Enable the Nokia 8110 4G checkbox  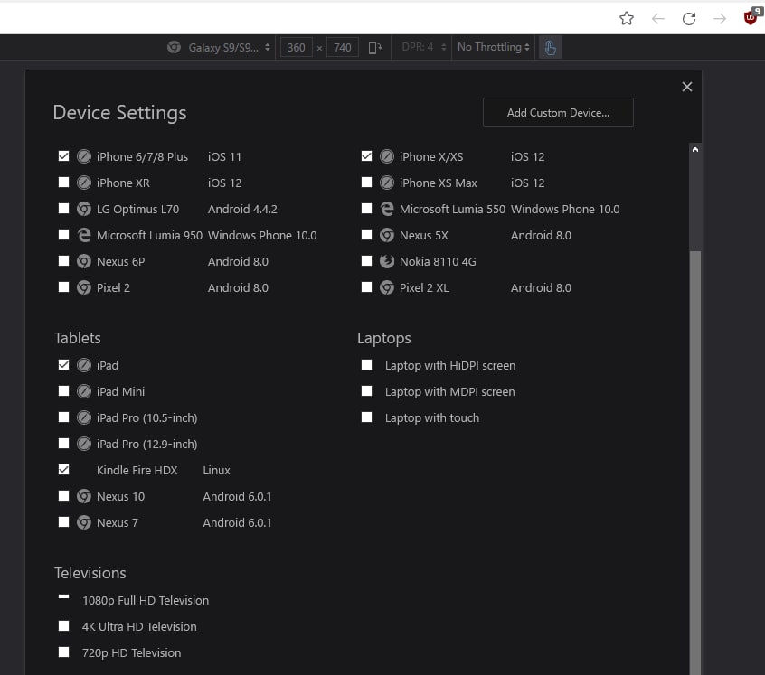[x=366, y=261]
